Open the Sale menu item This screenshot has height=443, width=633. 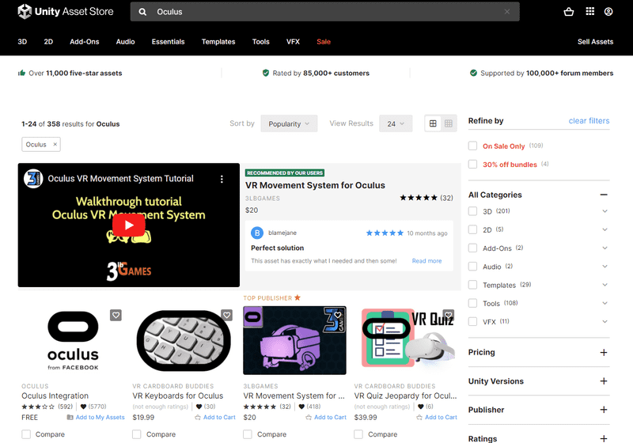click(324, 42)
